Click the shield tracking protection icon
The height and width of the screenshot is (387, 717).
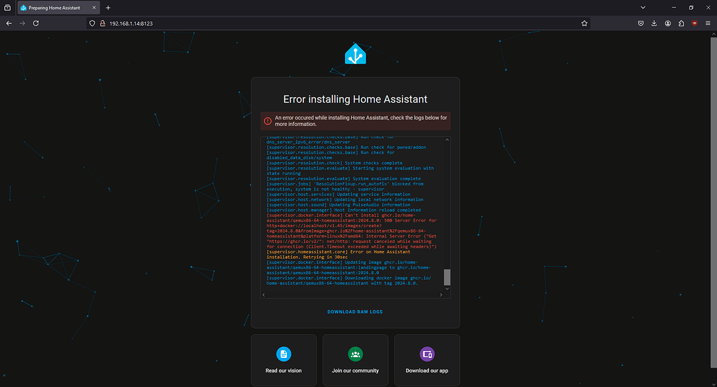(92, 24)
